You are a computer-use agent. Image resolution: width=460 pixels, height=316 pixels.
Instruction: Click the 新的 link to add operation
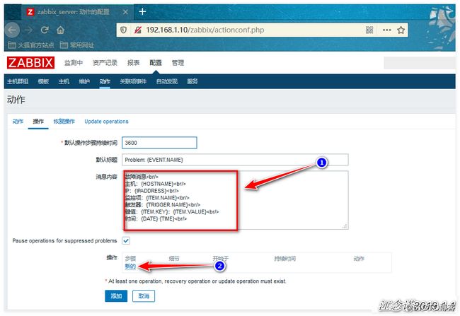[130, 267]
